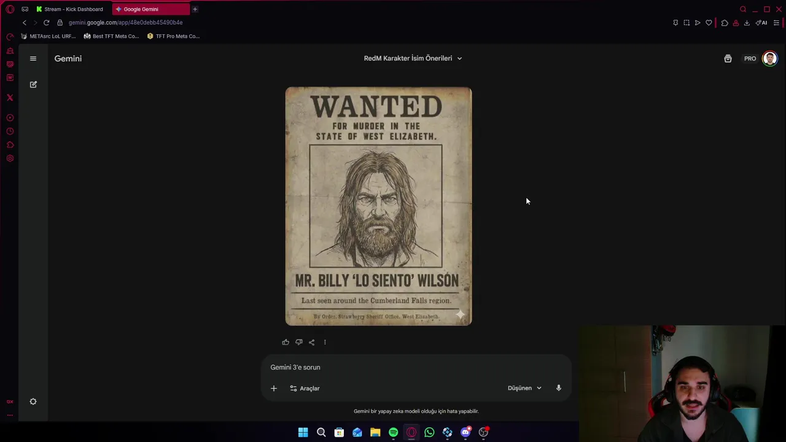Go back with the browser back arrow
This screenshot has width=786, height=442.
click(25, 23)
